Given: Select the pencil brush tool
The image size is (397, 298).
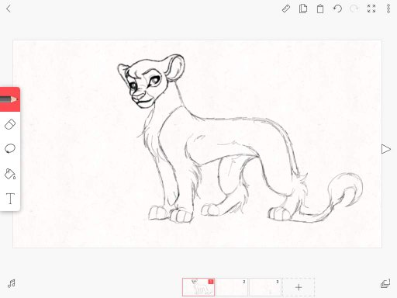Looking at the screenshot, I should tap(10, 99).
